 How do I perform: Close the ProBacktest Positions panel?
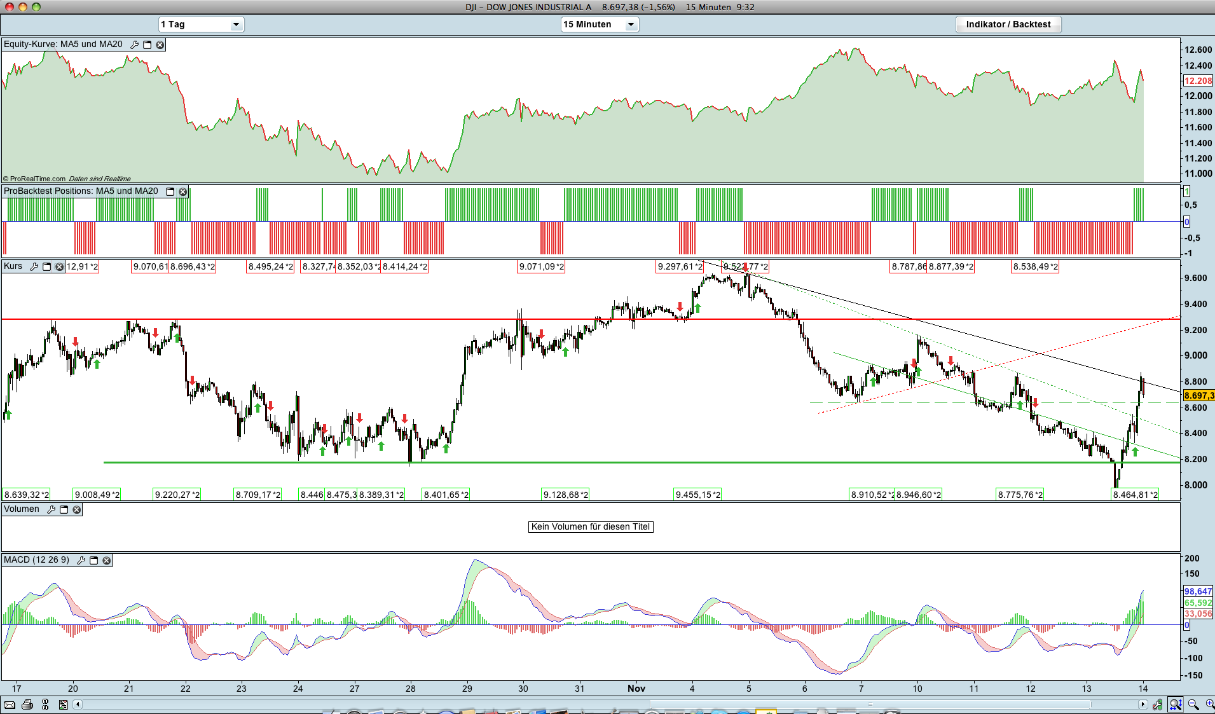click(183, 191)
